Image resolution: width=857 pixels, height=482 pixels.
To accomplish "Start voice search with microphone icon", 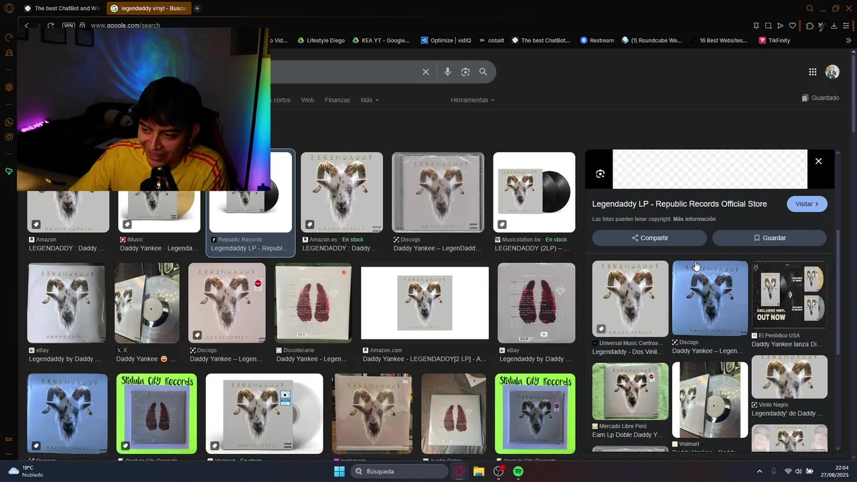I will click(x=447, y=72).
